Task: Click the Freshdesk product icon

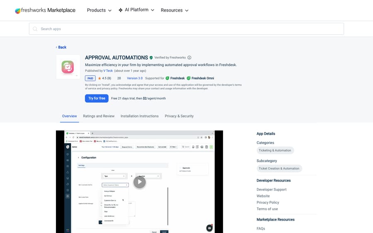Action: click(x=167, y=78)
